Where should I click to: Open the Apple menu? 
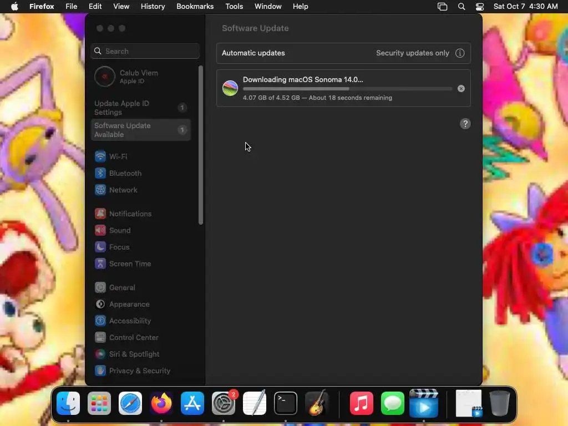pos(14,7)
